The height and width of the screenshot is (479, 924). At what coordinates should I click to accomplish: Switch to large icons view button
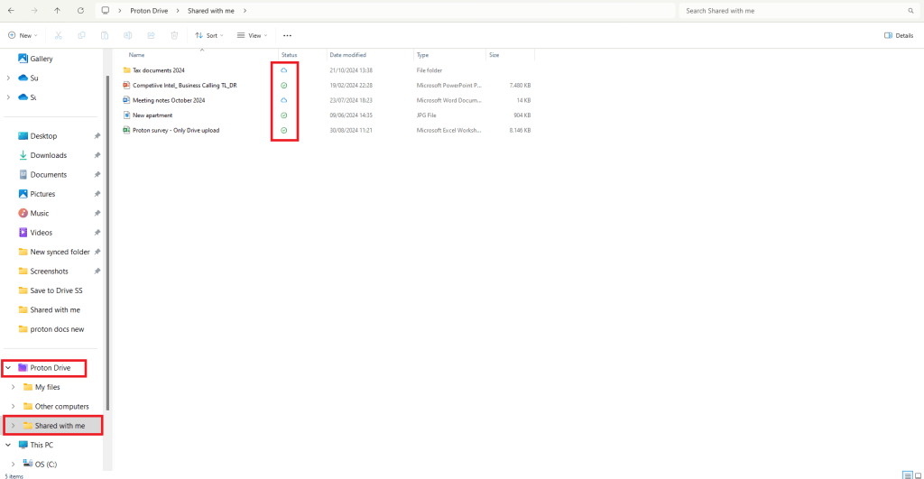click(x=918, y=475)
